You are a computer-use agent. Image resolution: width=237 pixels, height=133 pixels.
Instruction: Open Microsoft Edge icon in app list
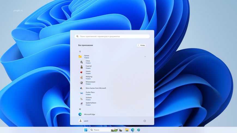80,114
